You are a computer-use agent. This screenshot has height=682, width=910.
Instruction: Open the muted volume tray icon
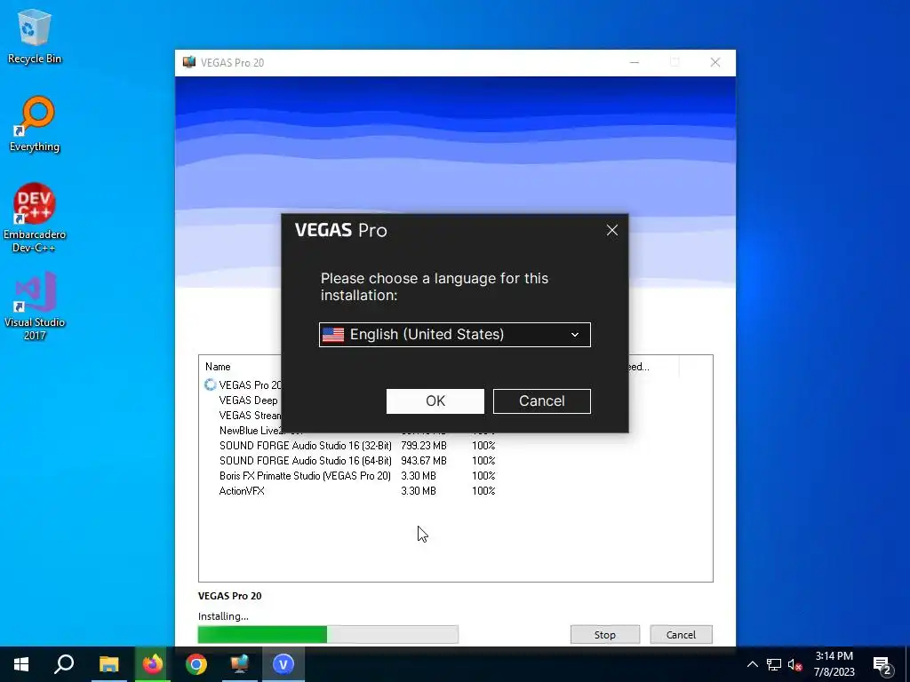pos(794,664)
